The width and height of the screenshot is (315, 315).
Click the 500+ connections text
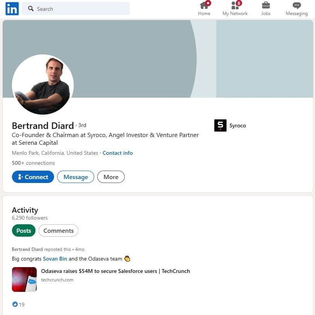[x=33, y=163]
